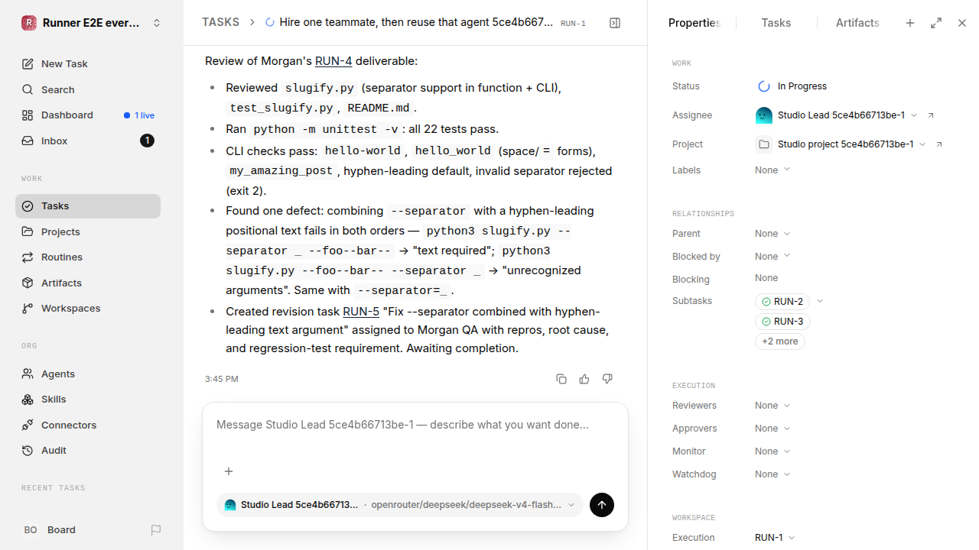Open Dashboard from the sidebar
The image size is (979, 550).
pos(88,115)
